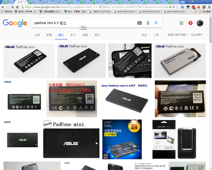Open the lightbulb note extension icon
The image size is (212, 170).
tap(204, 7)
